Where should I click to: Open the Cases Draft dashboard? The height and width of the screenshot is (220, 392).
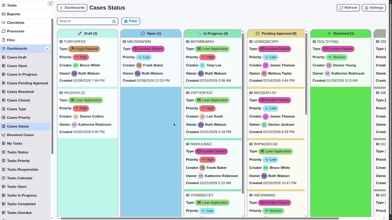tap(25, 57)
